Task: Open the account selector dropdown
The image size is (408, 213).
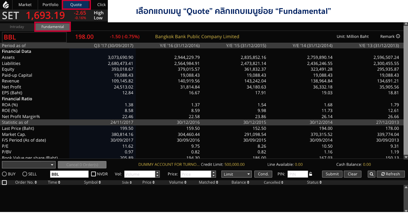Action: [x=28, y=165]
